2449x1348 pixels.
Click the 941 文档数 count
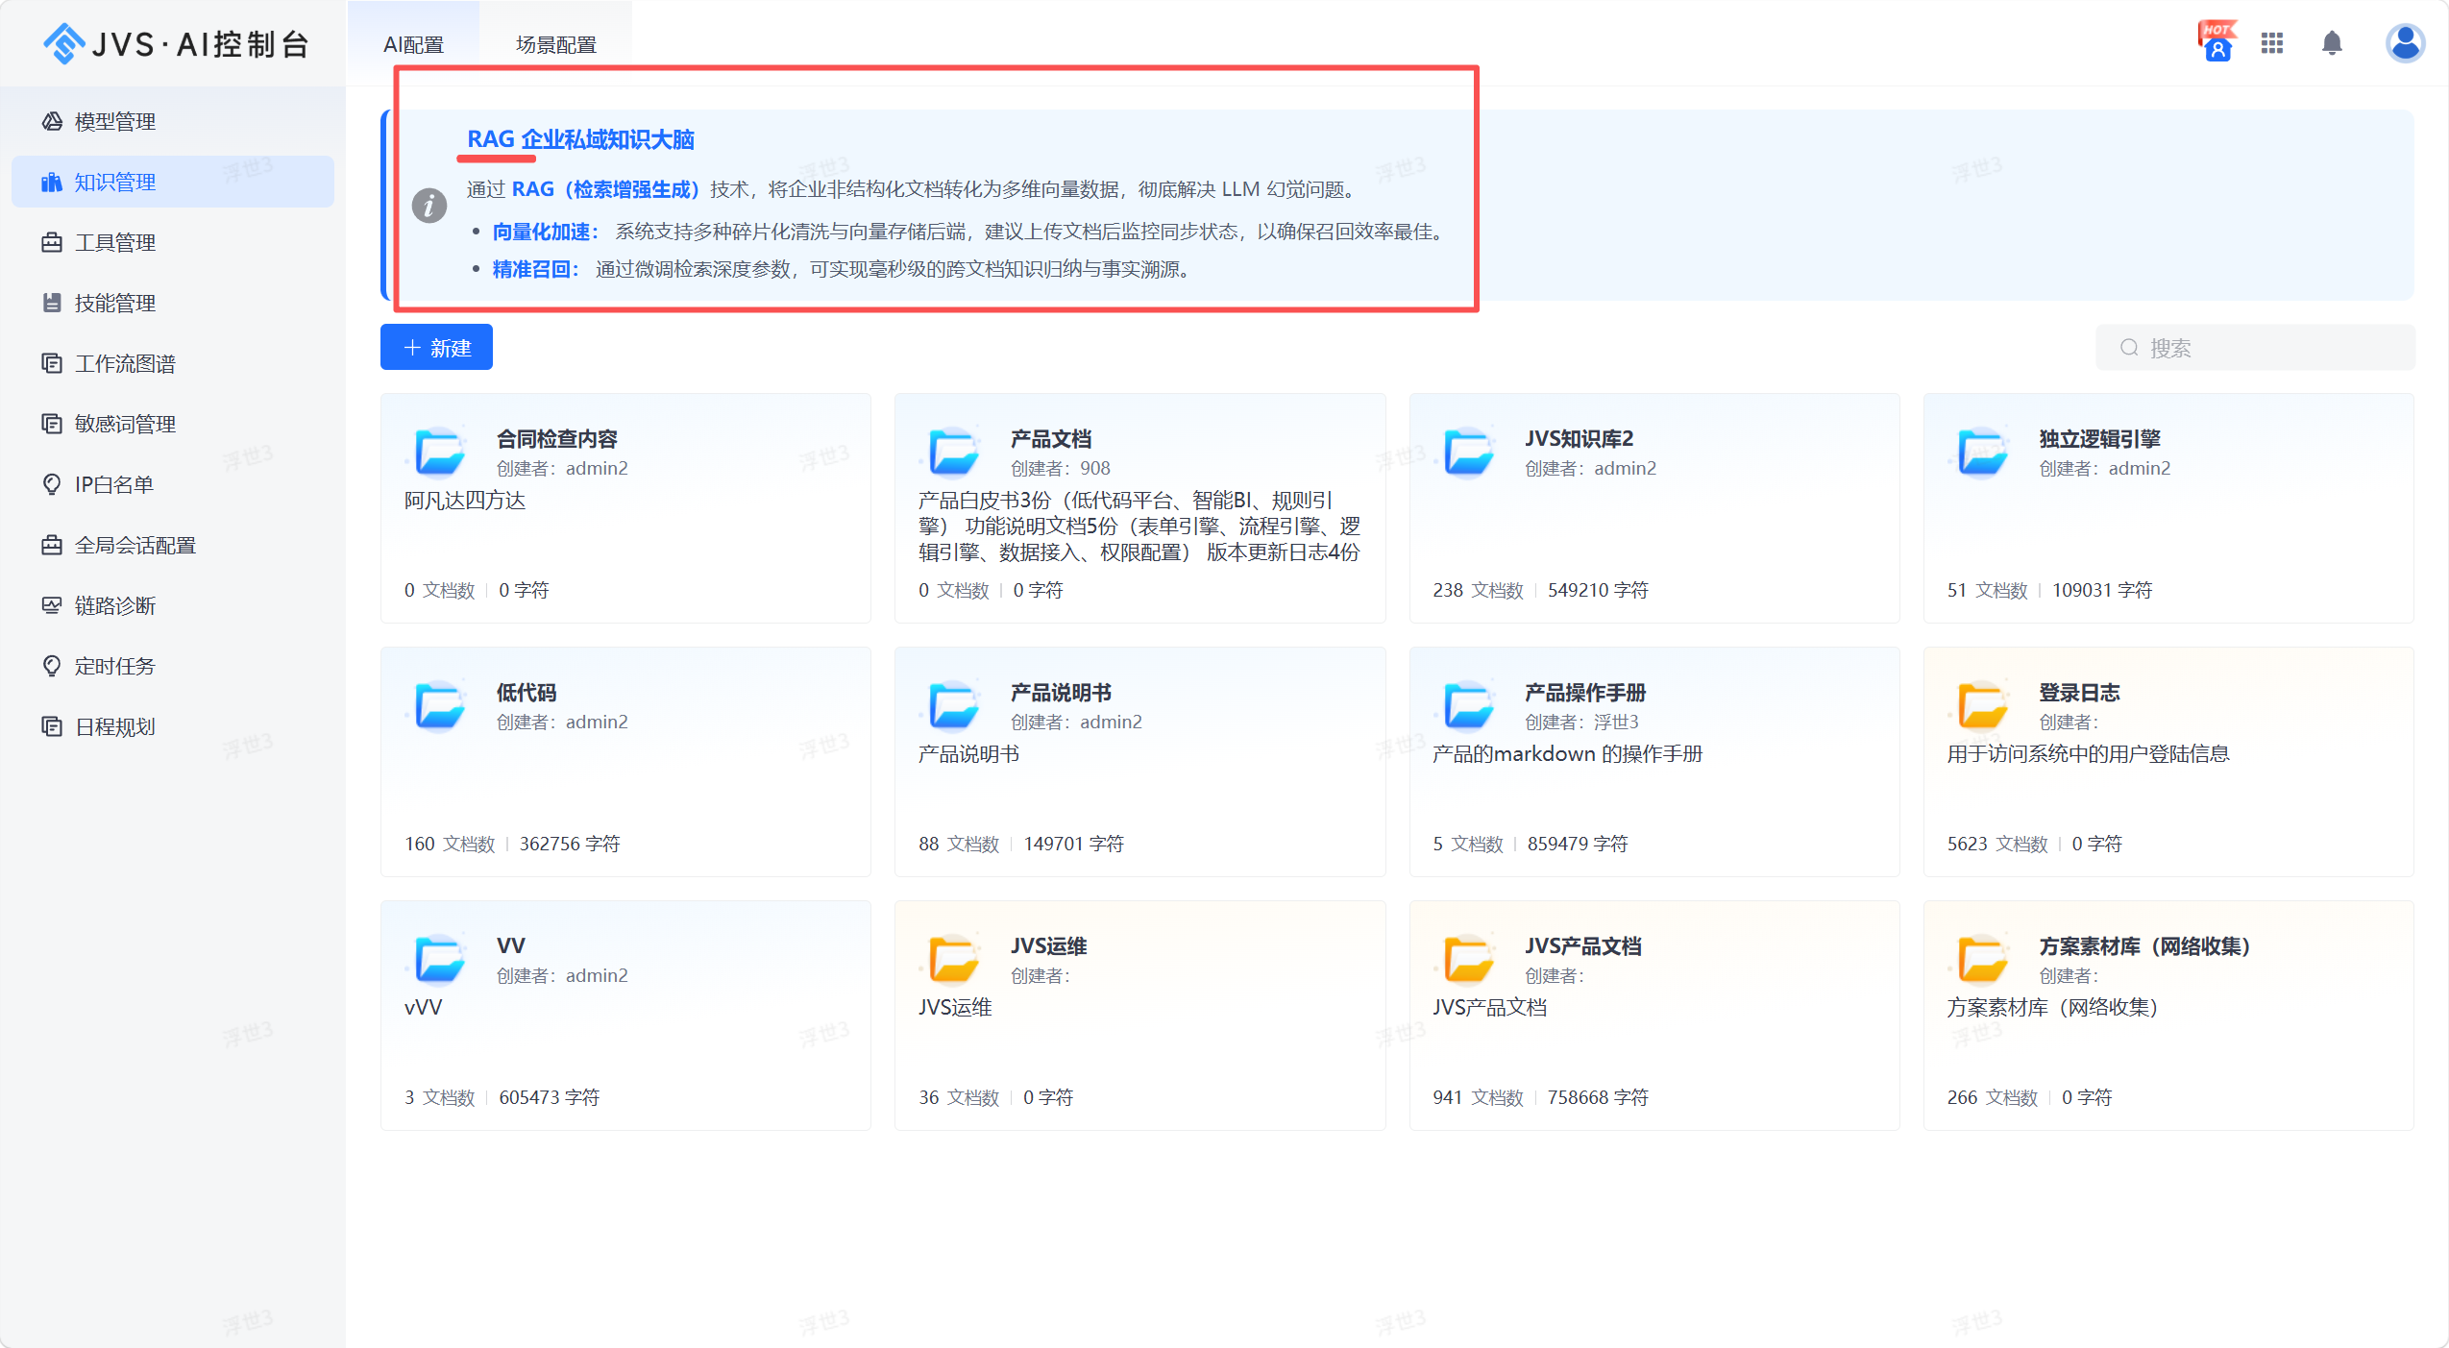[x=1477, y=1097]
